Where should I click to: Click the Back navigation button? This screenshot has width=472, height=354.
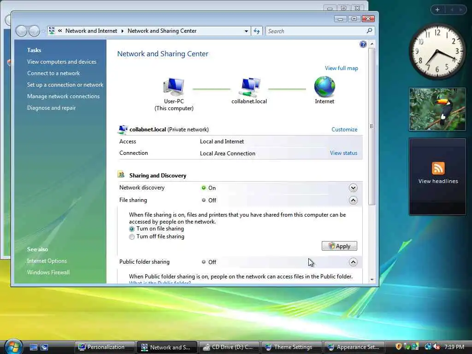[x=21, y=31]
